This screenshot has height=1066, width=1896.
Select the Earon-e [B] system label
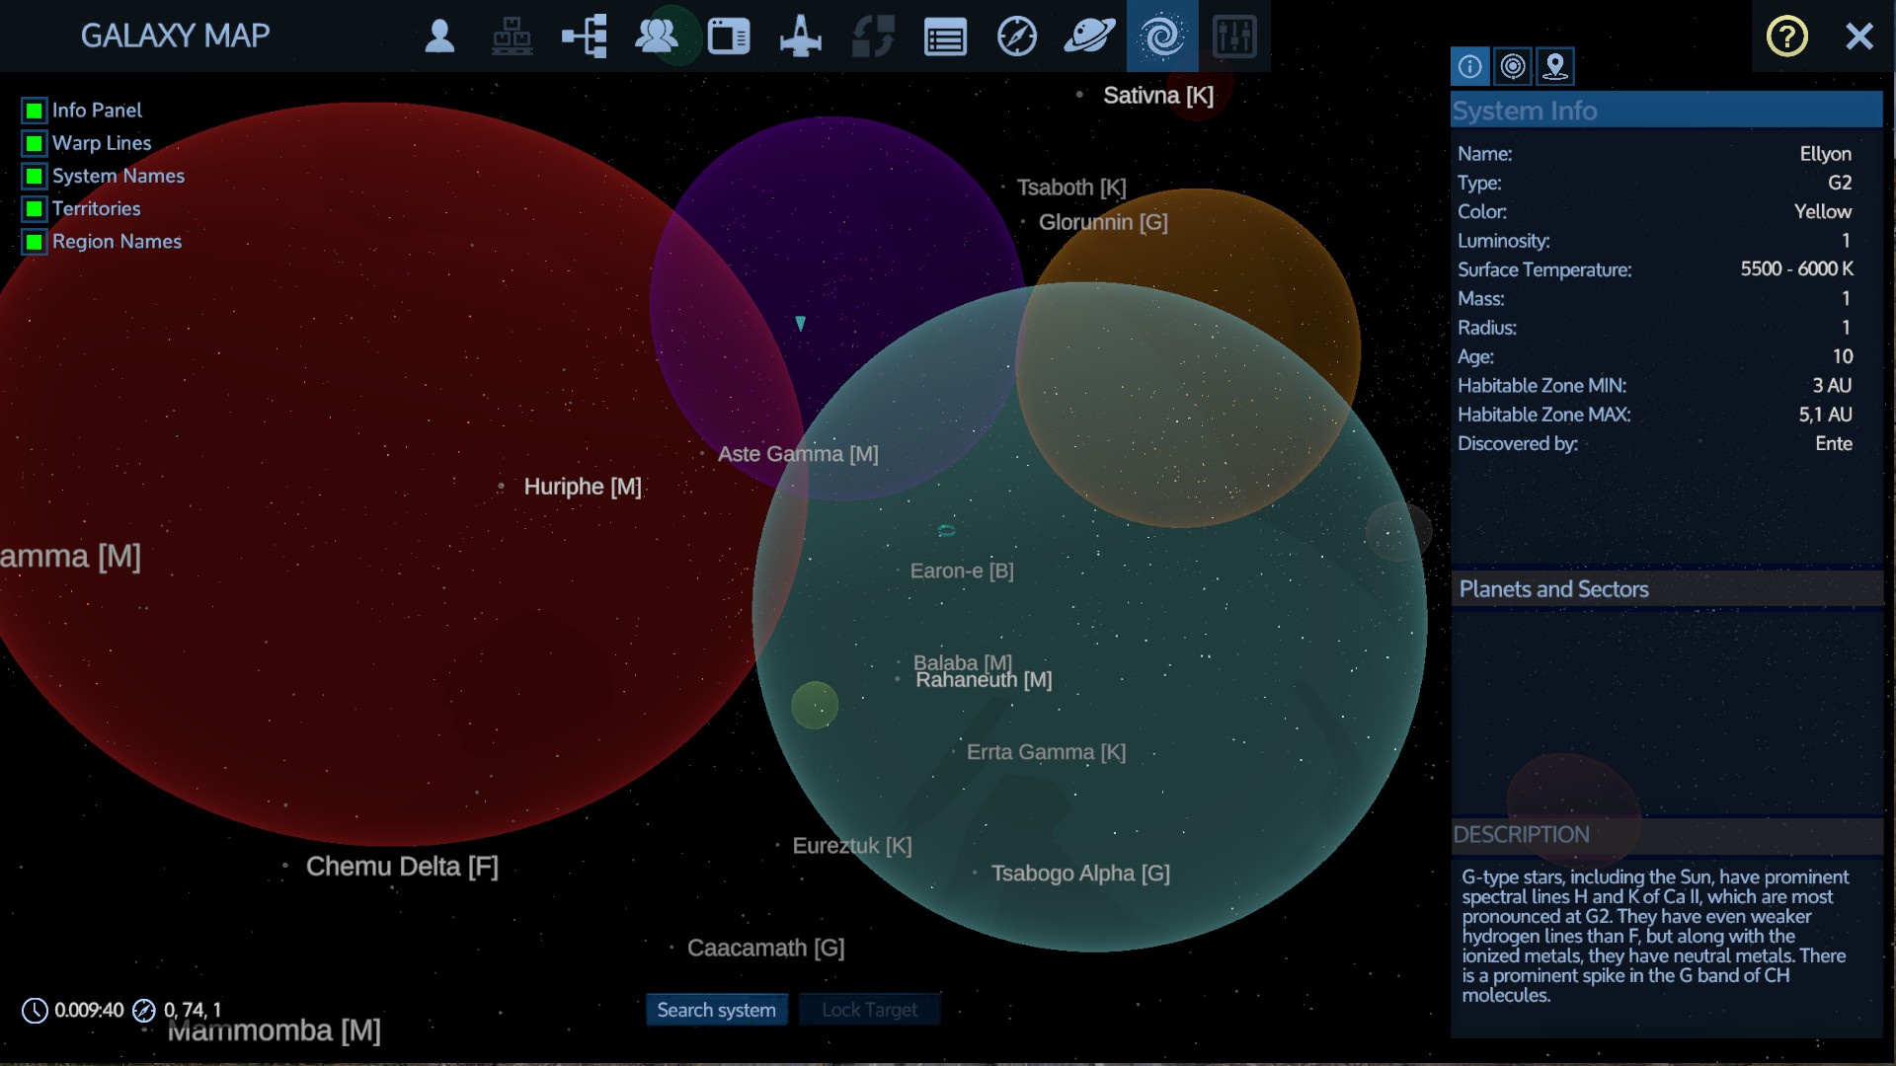coord(961,571)
